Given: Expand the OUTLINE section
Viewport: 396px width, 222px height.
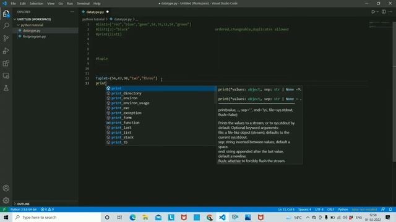Looking at the screenshot, I should click(24, 204).
